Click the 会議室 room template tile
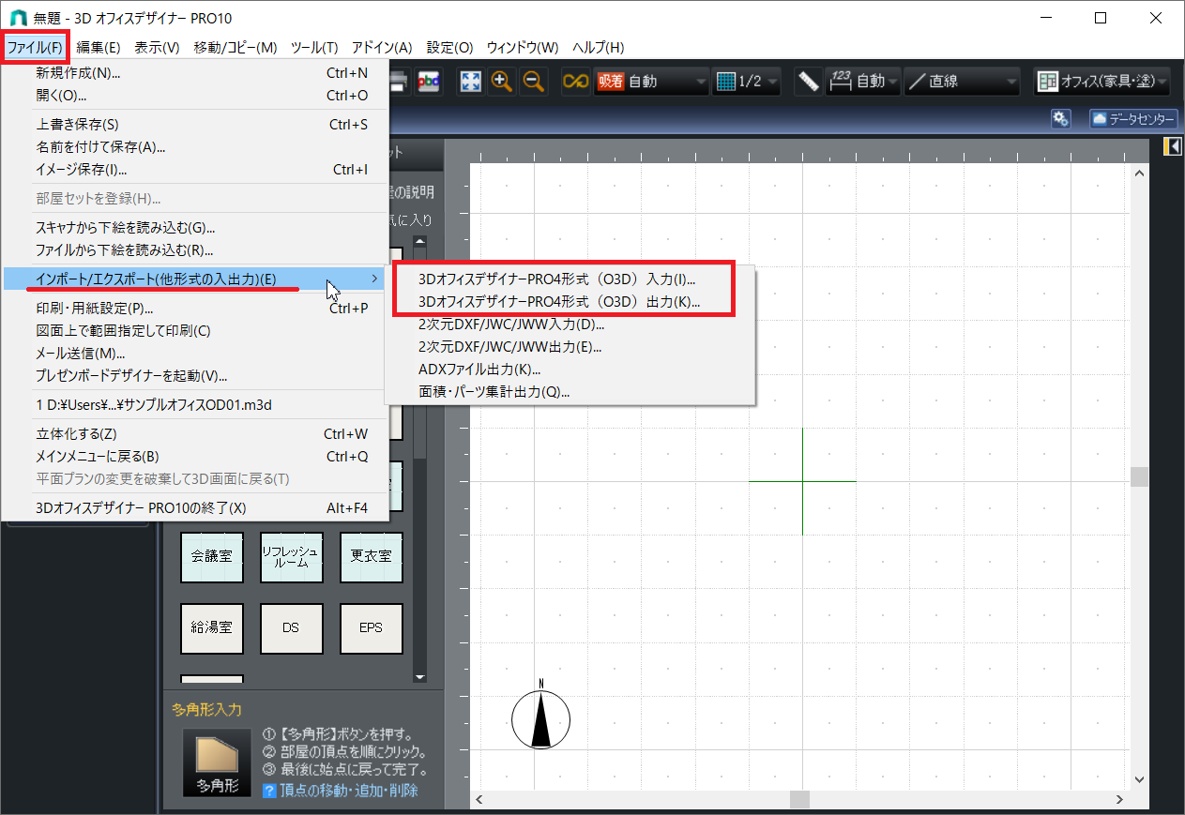Image resolution: width=1185 pixels, height=815 pixels. point(212,556)
